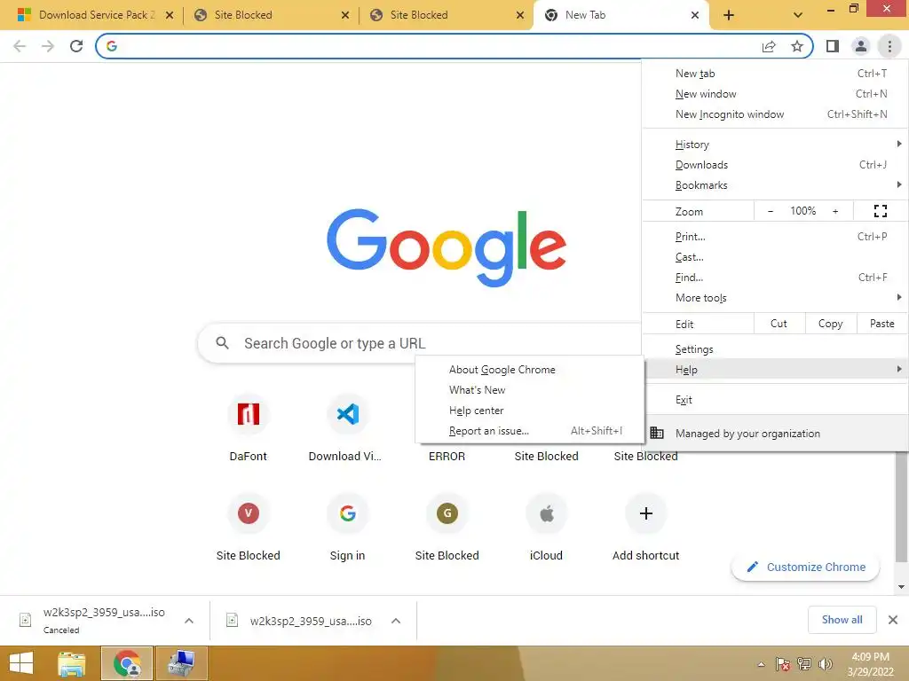
Task: Open the Download Vi... shortcut icon
Action: pyautogui.click(x=348, y=414)
